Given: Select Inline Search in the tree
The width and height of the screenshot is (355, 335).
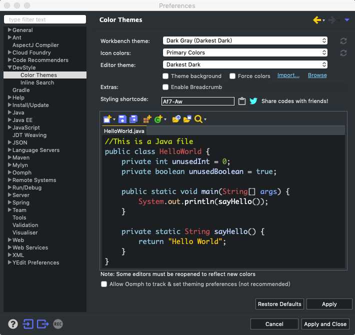Looking at the screenshot, I should 37,82.
